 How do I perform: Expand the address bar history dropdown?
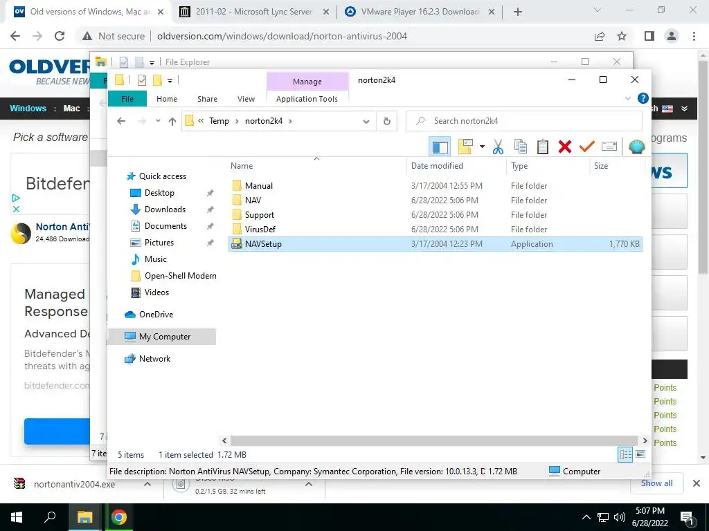366,121
